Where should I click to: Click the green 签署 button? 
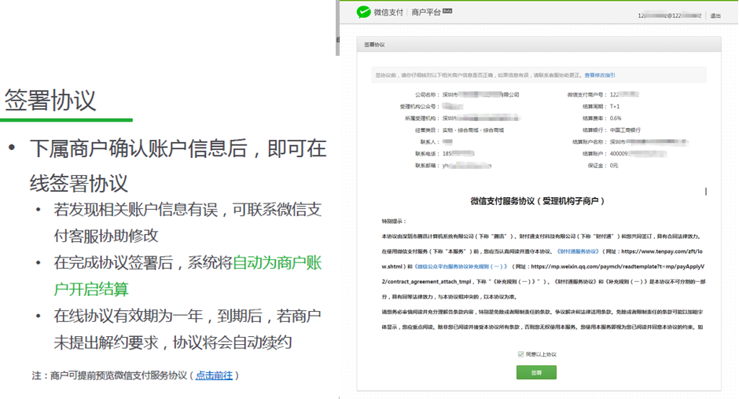(x=536, y=372)
